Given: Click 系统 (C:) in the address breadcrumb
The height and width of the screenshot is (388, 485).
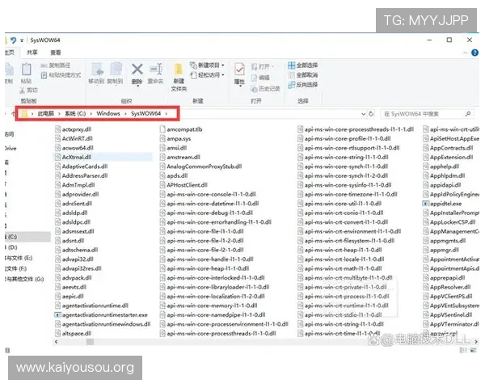Looking at the screenshot, I should (x=75, y=113).
